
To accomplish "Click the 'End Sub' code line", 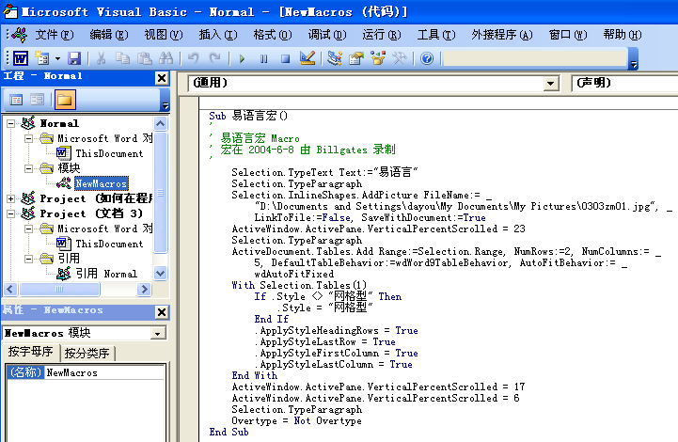I will [229, 432].
